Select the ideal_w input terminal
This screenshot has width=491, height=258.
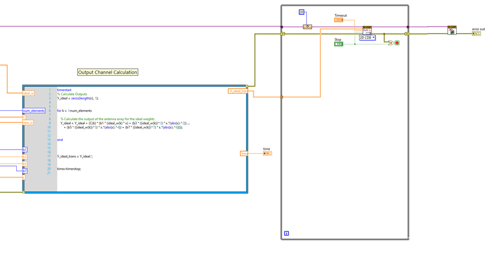coord(29,93)
